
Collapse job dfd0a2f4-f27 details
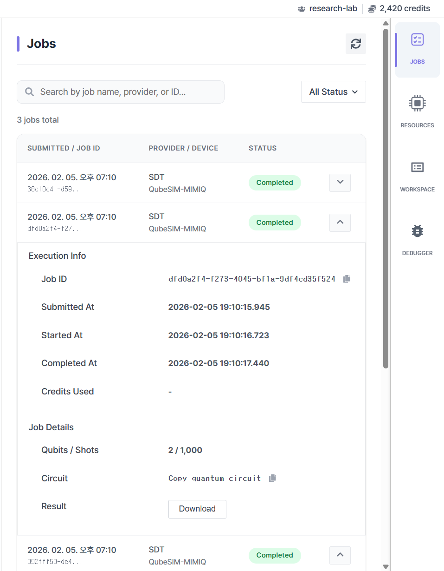coord(340,223)
